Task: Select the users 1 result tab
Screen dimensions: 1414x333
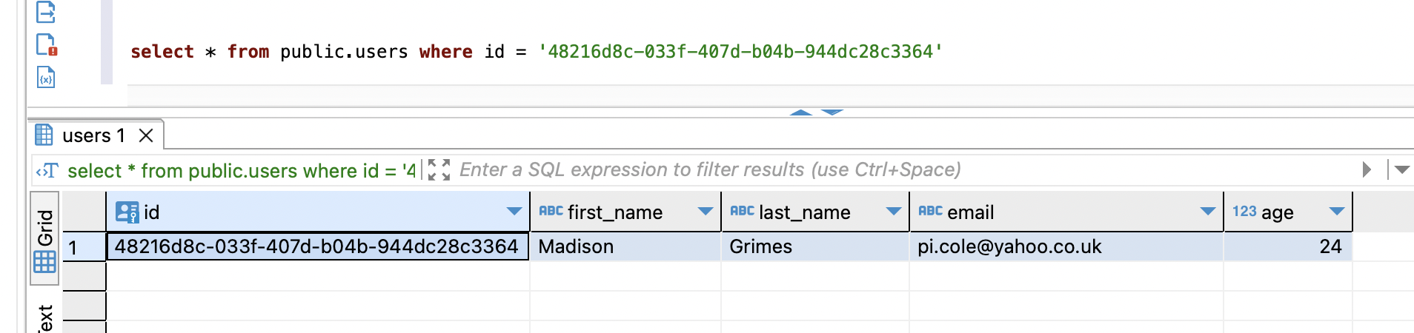Action: (95, 135)
